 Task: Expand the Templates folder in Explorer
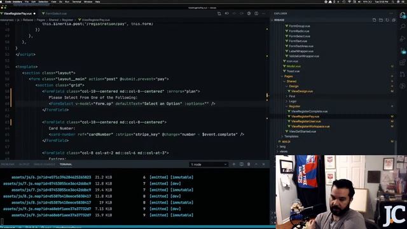(291, 136)
